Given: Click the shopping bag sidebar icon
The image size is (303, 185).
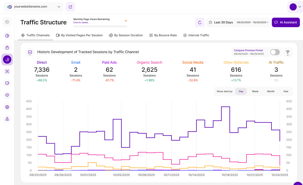Looking at the screenshot, I should click(7, 48).
